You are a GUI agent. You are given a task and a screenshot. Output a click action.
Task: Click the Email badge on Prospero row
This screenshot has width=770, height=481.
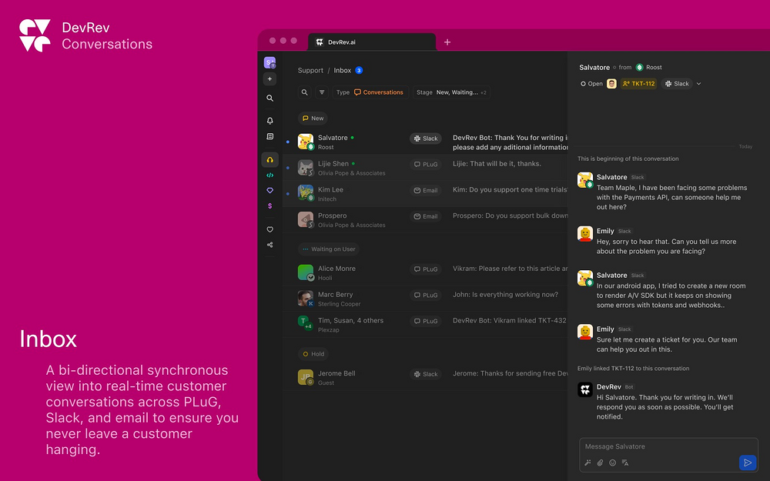point(426,216)
